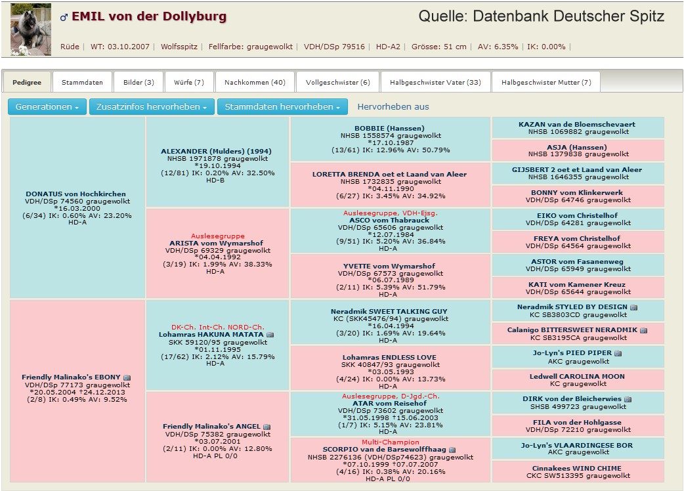Viewport: 684px width, 491px height.
Task: Open DONATUS von Hochkirchen pedigree entry
Action: pos(77,194)
